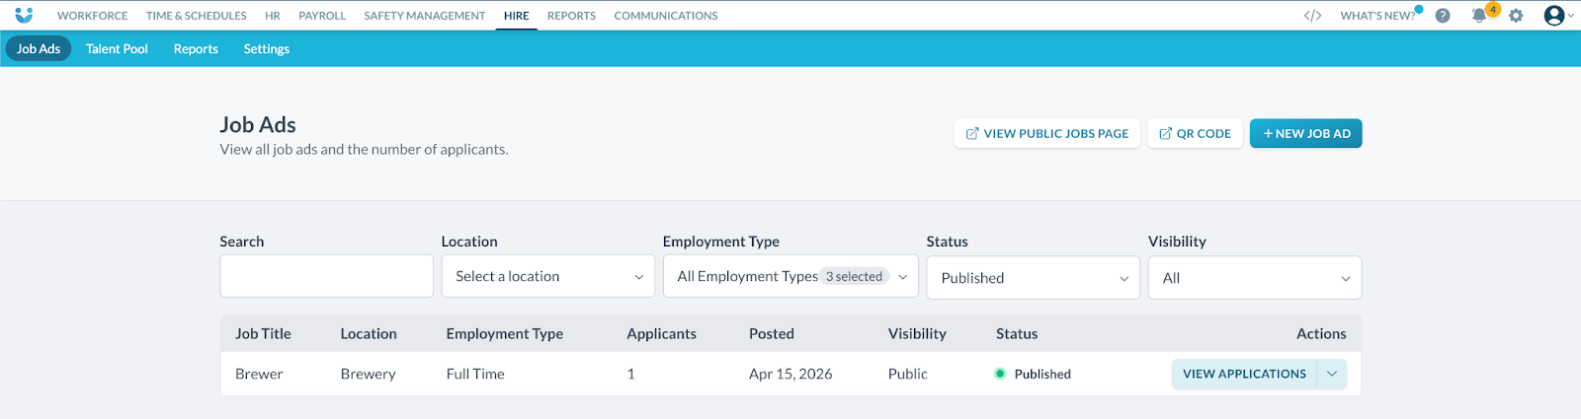The height and width of the screenshot is (419, 1581).
Task: Click the Brewery location cell
Action: coord(368,374)
